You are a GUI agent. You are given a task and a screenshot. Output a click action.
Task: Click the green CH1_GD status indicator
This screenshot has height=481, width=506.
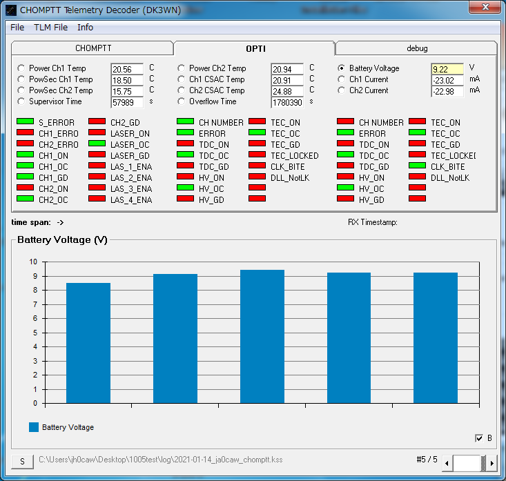tap(25, 177)
